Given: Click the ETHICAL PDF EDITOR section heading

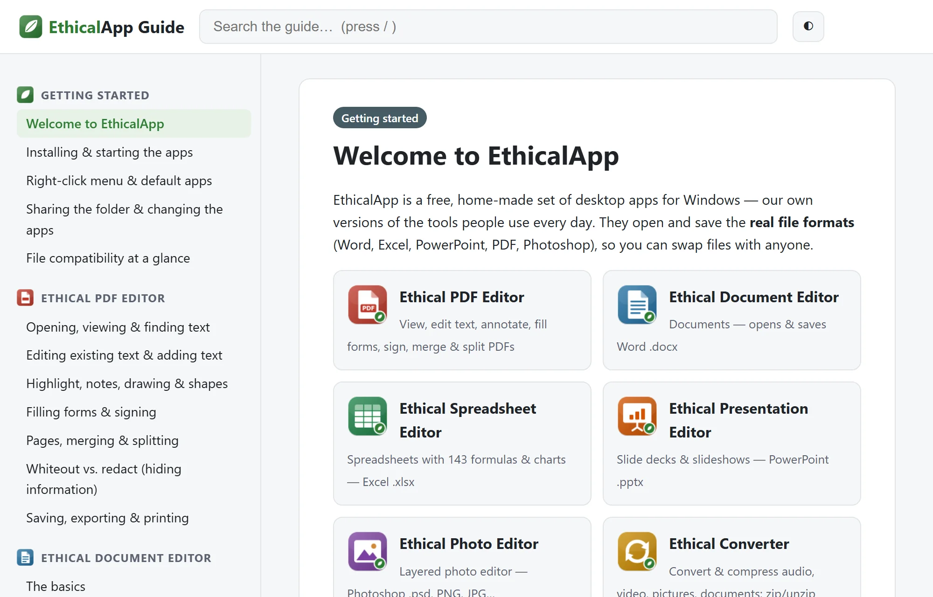Looking at the screenshot, I should tap(103, 298).
